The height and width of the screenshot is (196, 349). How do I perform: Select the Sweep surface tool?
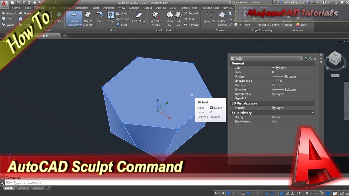point(8,25)
